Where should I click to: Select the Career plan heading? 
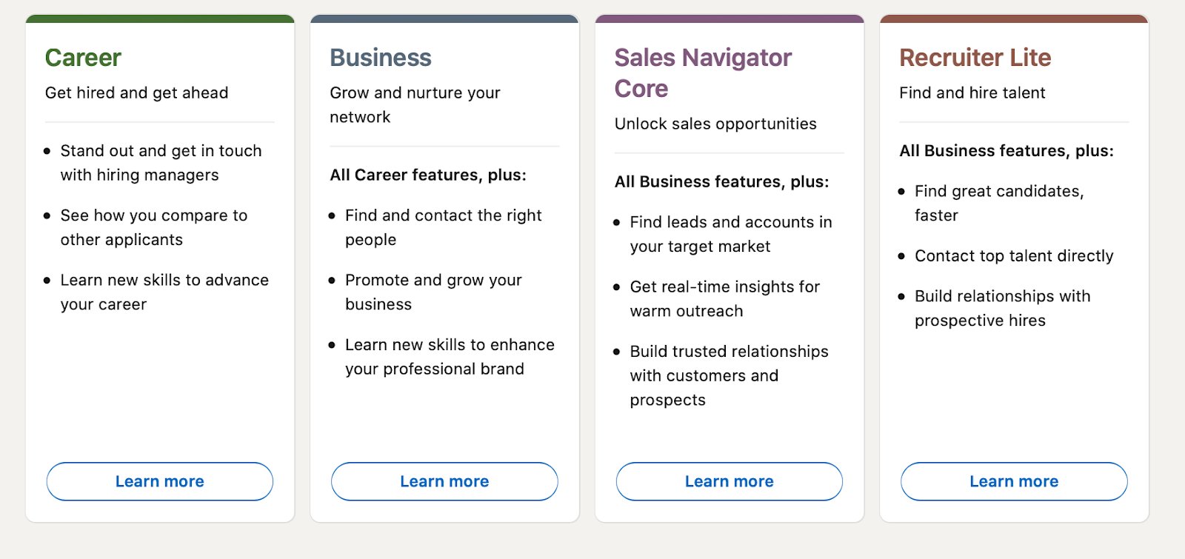83,58
